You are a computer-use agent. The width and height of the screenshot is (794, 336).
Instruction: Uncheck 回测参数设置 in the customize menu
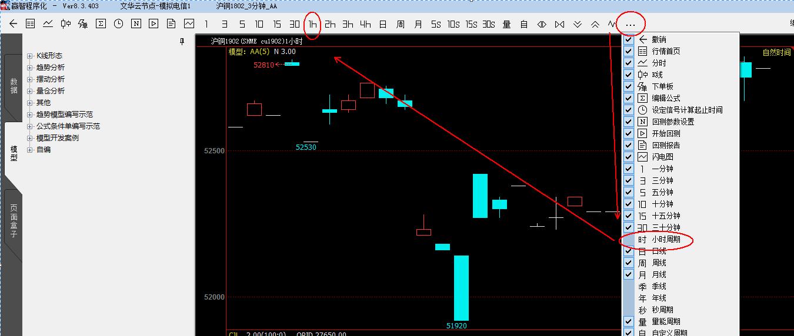[x=629, y=122]
